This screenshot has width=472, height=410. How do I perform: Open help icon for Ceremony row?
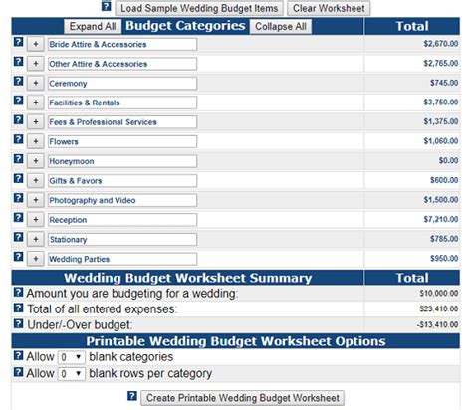19,81
